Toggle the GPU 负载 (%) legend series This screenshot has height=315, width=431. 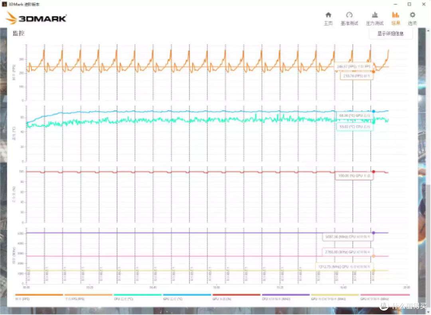[x=236, y=297]
